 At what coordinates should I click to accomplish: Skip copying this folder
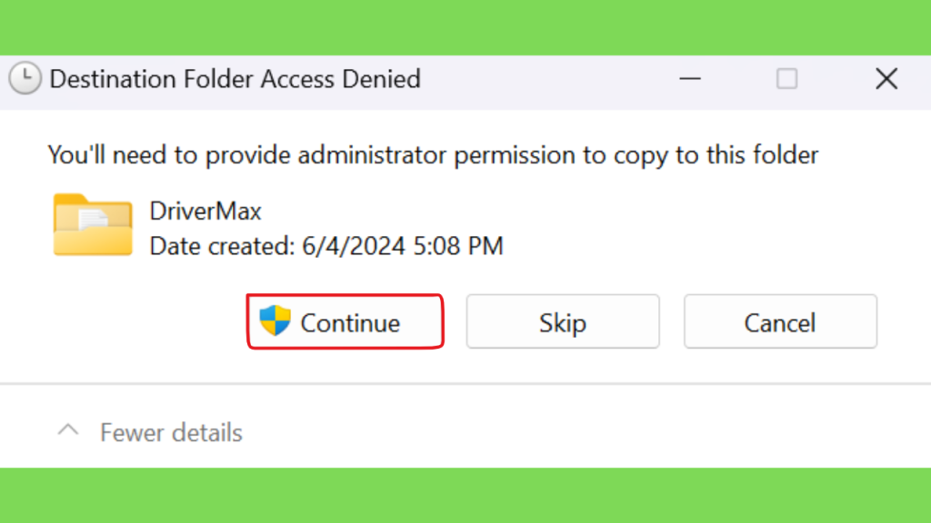(x=562, y=321)
